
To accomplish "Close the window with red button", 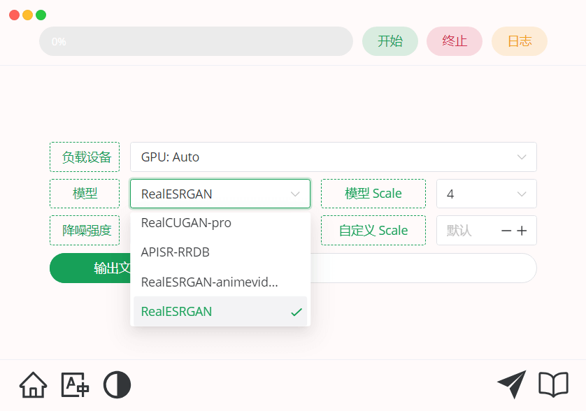I will click(14, 15).
